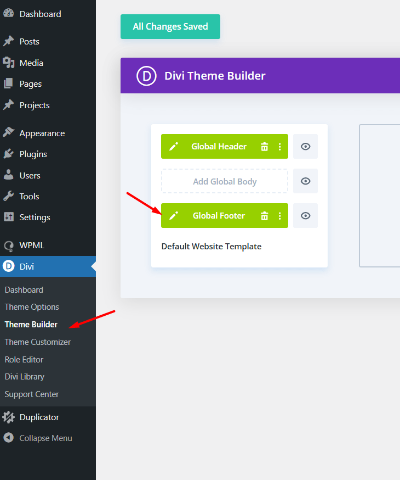Click Collapse Menu text
Viewport: 400px width, 480px height.
pyautogui.click(x=46, y=438)
